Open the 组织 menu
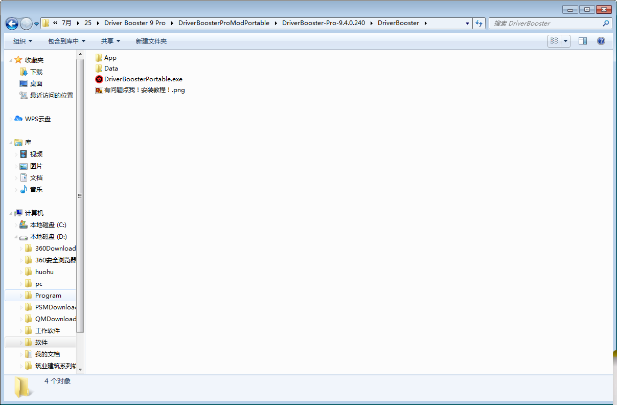Screen dimensions: 617x405 22,41
